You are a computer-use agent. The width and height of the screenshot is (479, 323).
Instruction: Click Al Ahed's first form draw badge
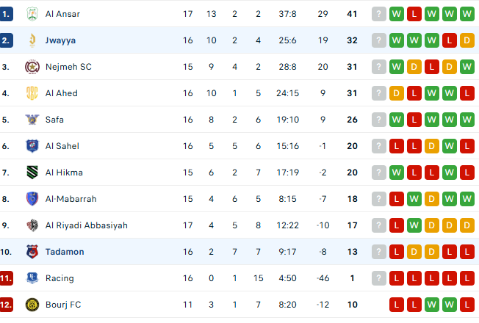pyautogui.click(x=397, y=93)
